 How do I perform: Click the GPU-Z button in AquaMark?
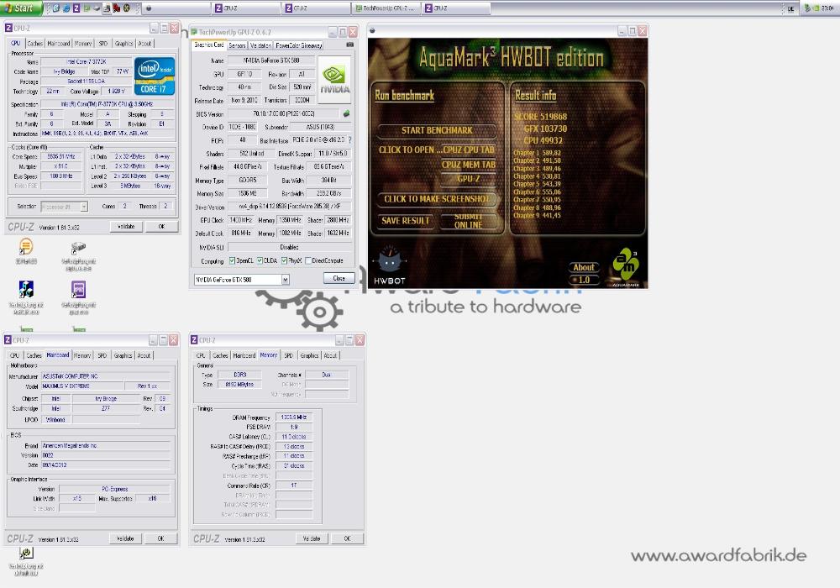[x=468, y=179]
